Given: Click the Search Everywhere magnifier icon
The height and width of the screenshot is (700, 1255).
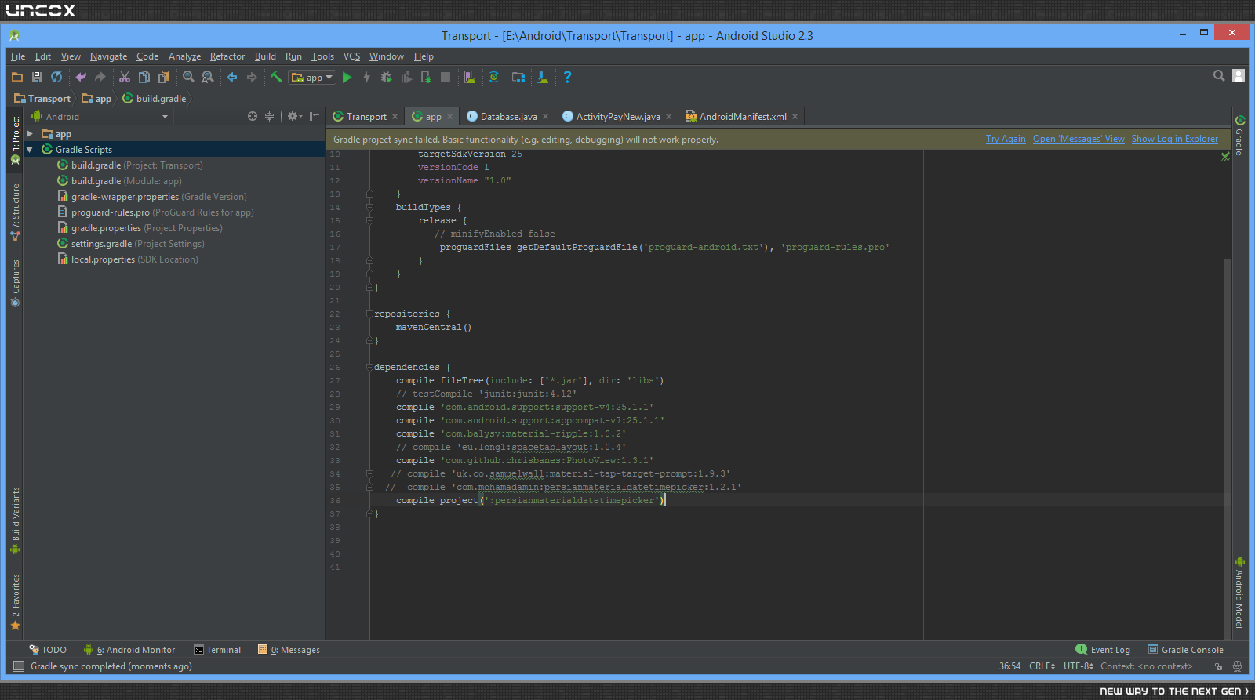Looking at the screenshot, I should pos(1219,75).
